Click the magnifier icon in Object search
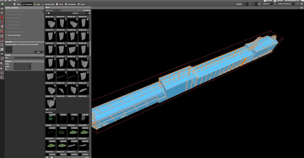304x158 pixels. pos(61,10)
